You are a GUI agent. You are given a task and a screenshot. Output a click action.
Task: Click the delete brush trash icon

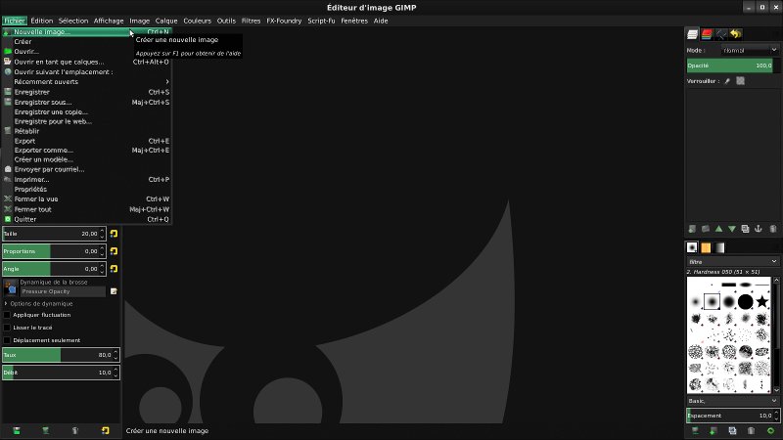[x=751, y=430]
